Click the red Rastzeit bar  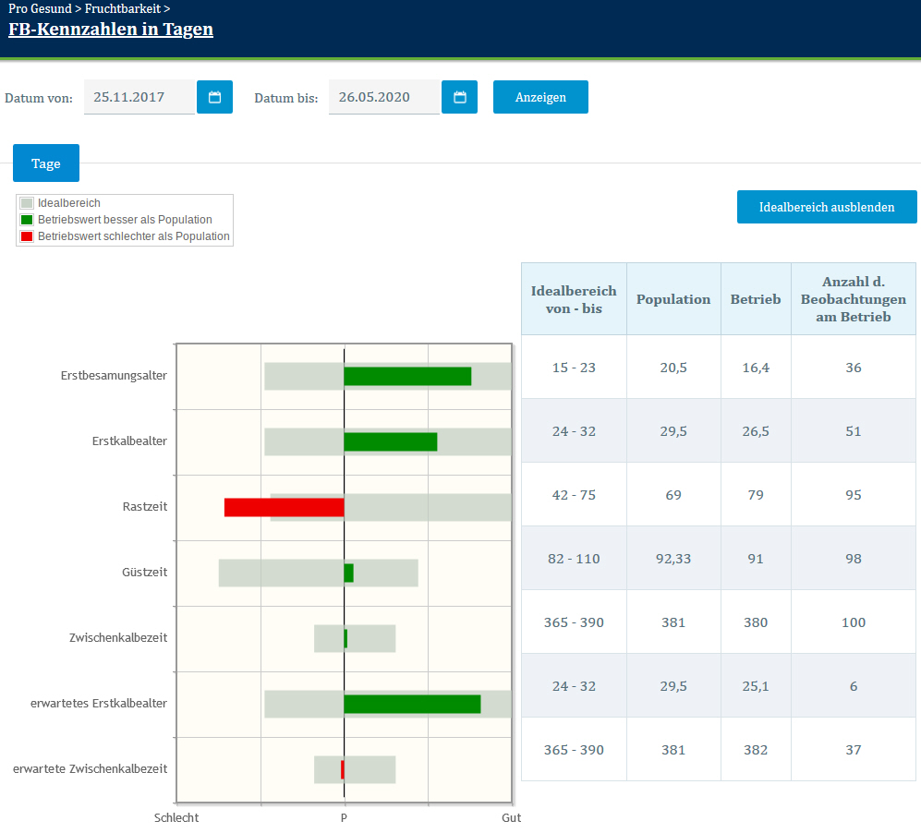tap(284, 507)
